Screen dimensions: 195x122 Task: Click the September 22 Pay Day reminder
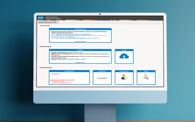pyautogui.click(x=68, y=59)
